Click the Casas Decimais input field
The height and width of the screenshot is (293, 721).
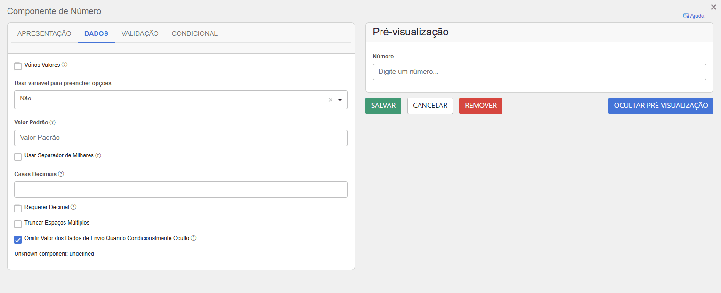(181, 189)
